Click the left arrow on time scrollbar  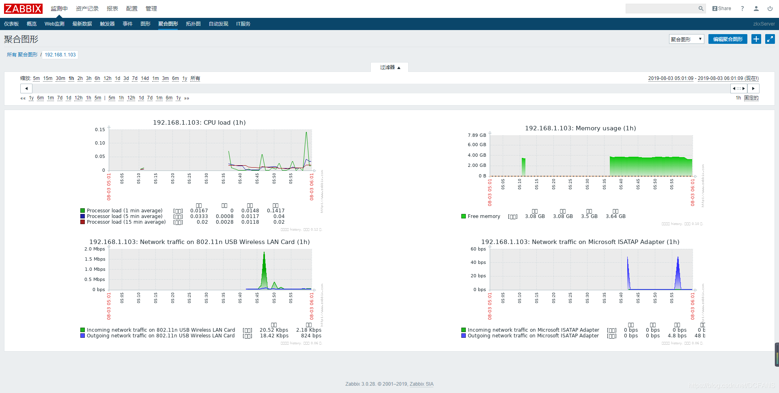[26, 89]
